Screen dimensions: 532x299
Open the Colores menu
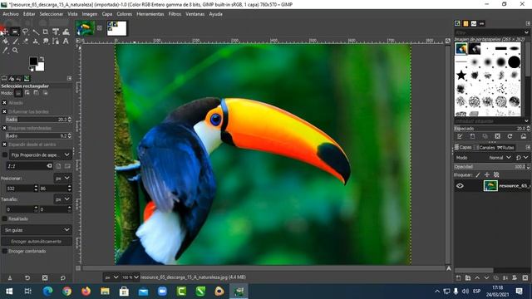tap(124, 14)
